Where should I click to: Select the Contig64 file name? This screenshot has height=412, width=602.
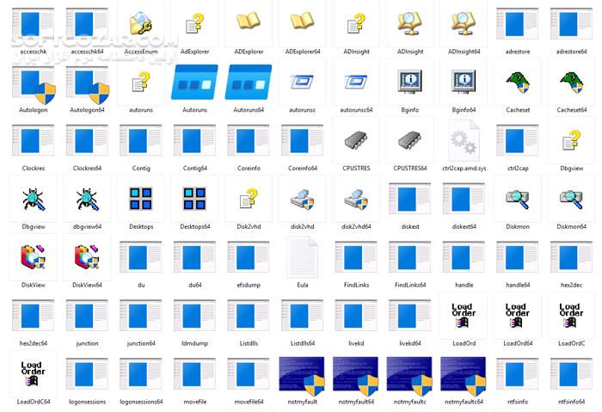(194, 169)
